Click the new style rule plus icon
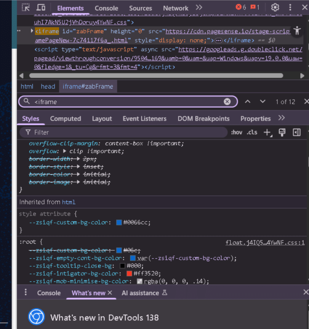The image size is (309, 329). 267,132
